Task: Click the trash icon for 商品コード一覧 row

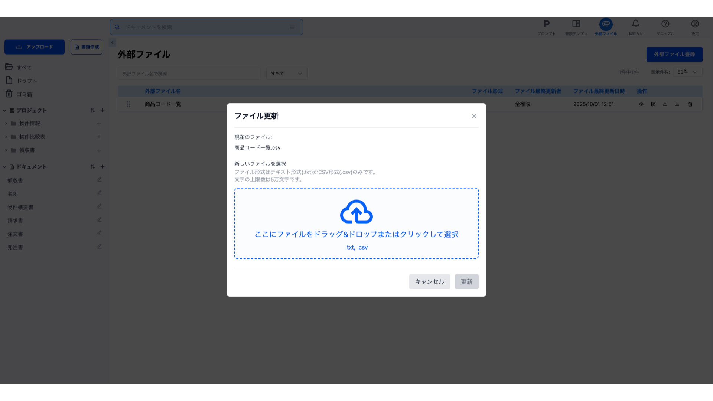Action: (690, 104)
